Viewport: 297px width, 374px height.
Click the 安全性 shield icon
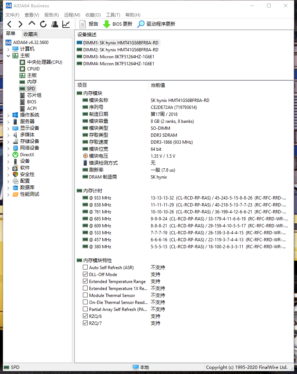pos(15,175)
